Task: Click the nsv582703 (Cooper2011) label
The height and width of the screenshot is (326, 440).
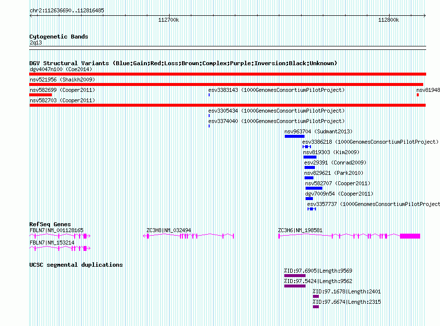Action: point(62,100)
